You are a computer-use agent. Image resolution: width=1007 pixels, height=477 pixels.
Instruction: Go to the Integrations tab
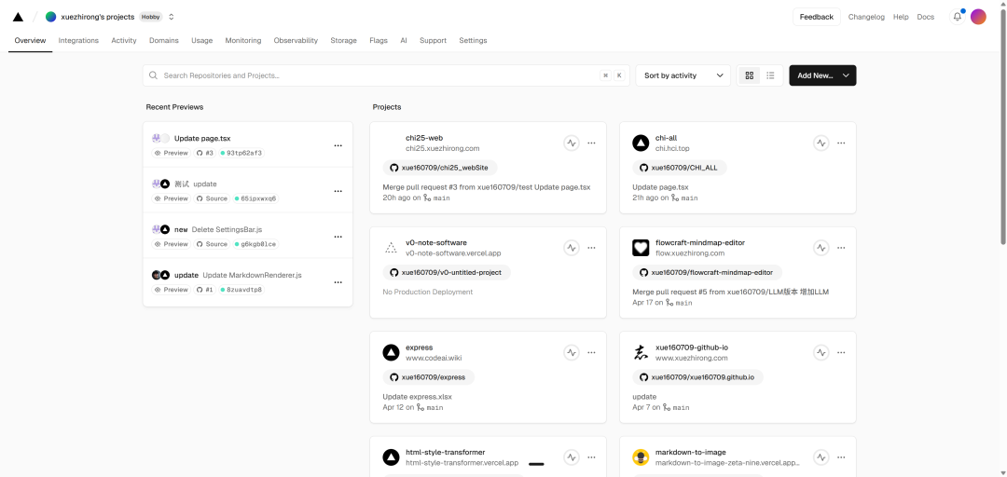(78, 40)
